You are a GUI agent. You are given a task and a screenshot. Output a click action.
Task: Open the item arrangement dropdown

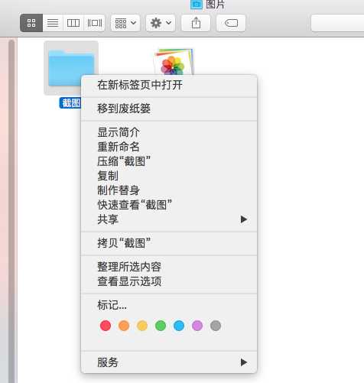[x=125, y=23]
